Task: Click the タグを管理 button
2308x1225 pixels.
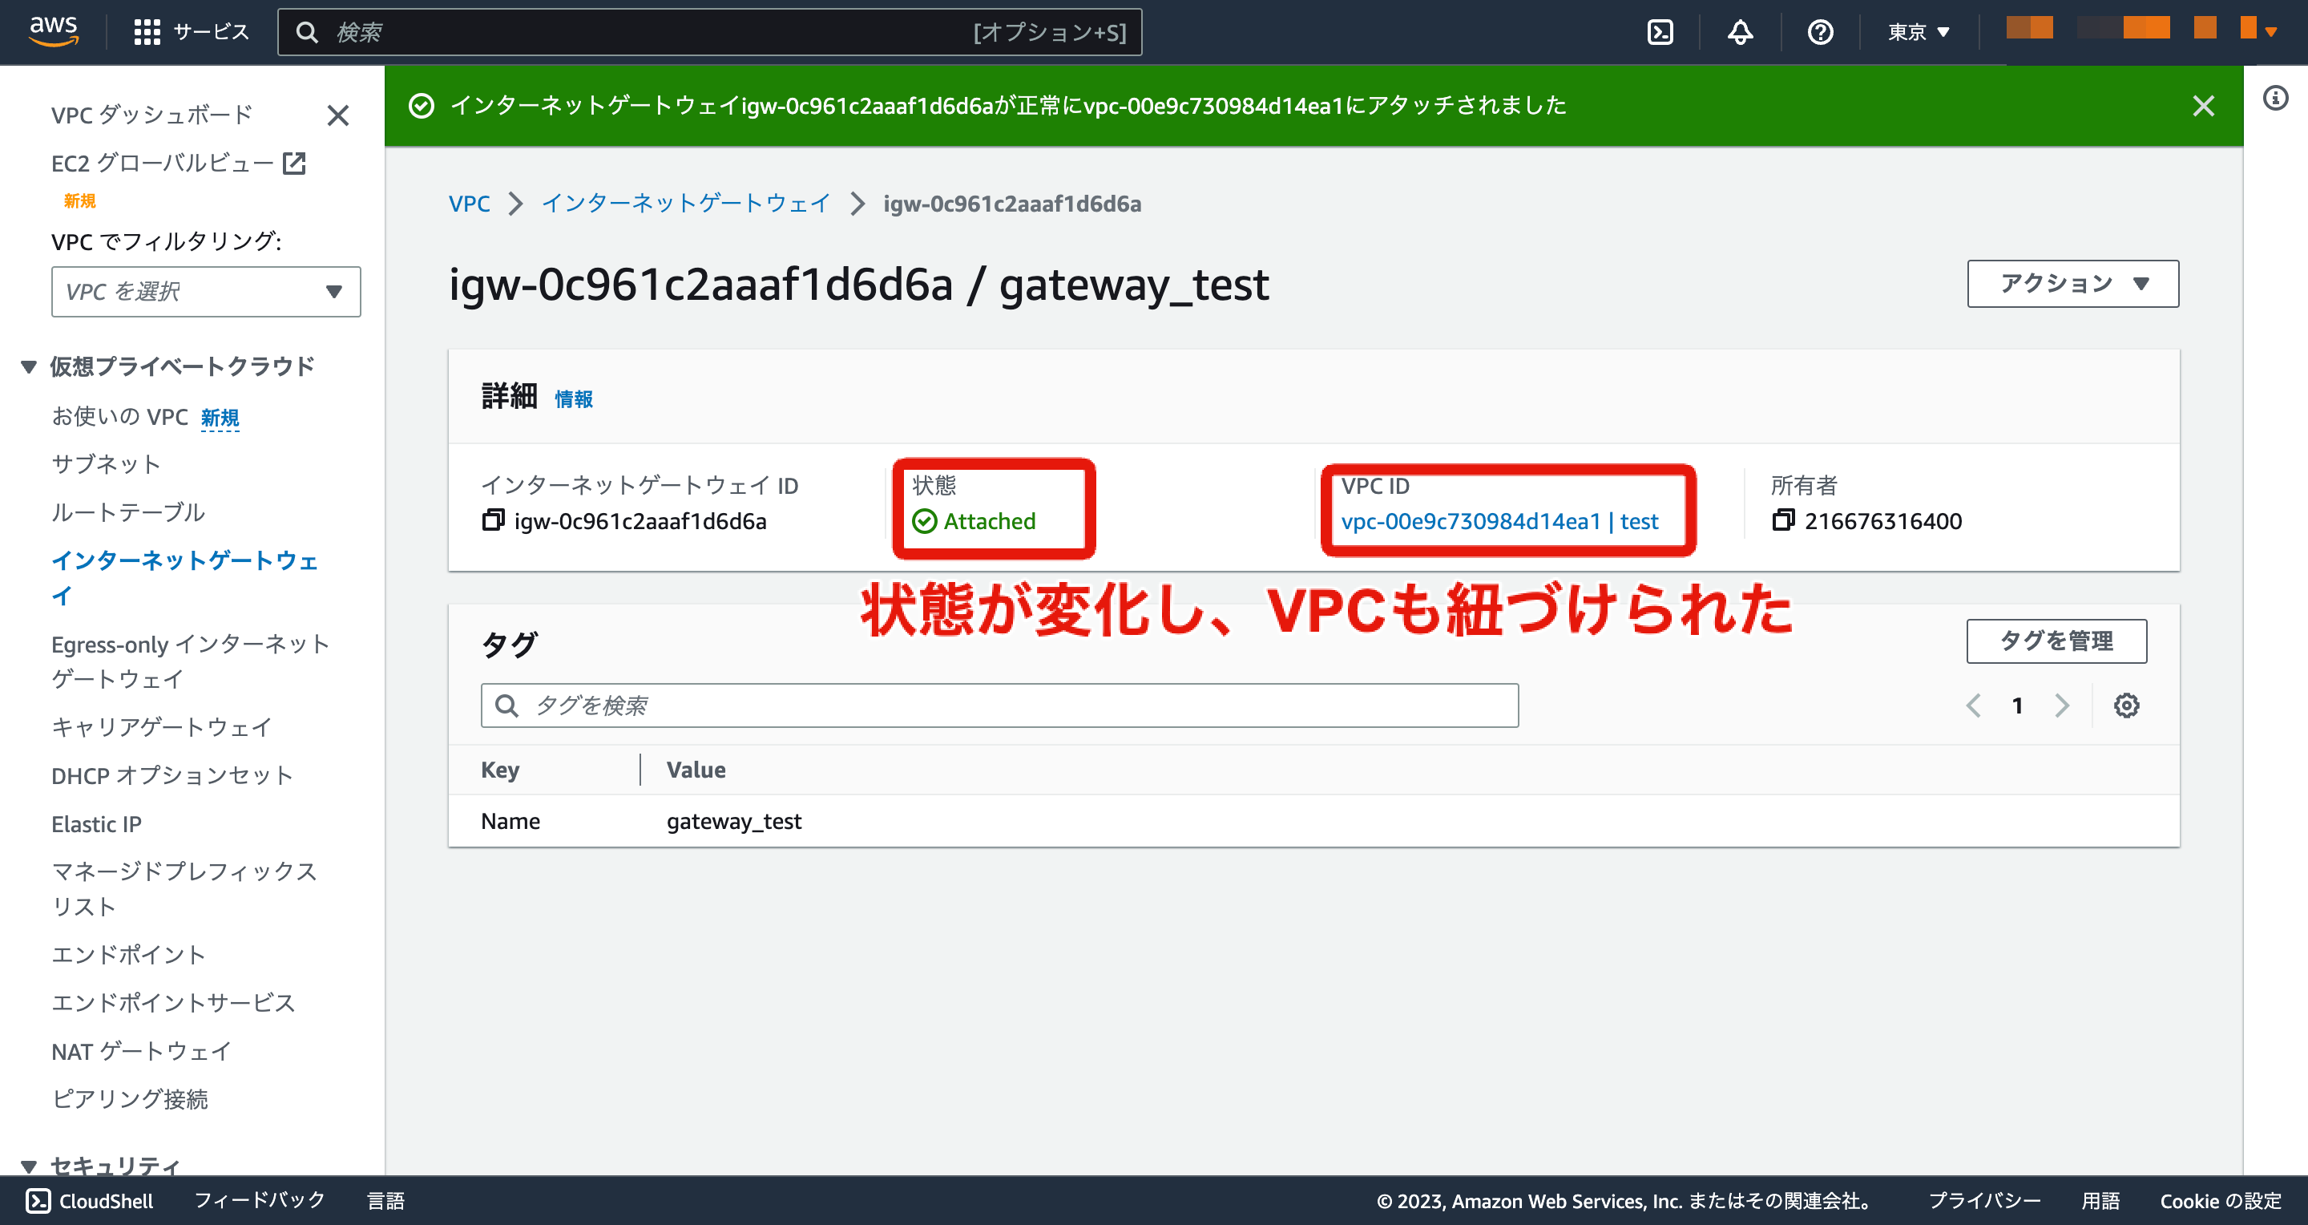Action: coord(2056,641)
